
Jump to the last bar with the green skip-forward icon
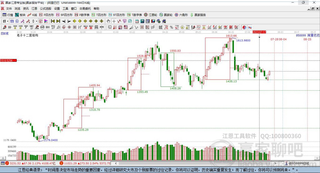coord(58,21)
